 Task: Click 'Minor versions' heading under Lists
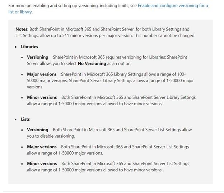[42, 164]
